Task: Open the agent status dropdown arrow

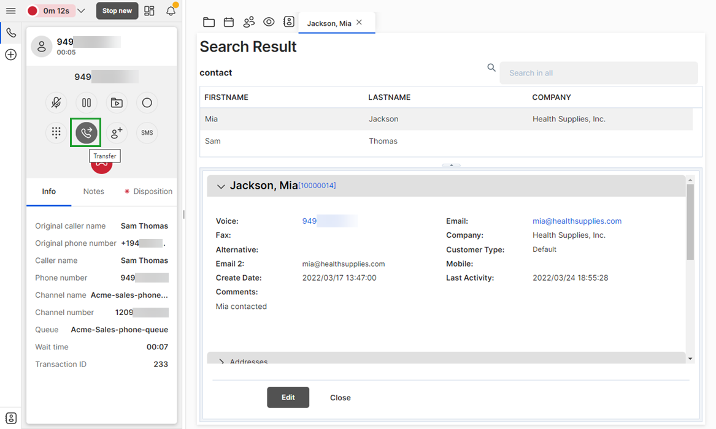Action: [x=81, y=10]
